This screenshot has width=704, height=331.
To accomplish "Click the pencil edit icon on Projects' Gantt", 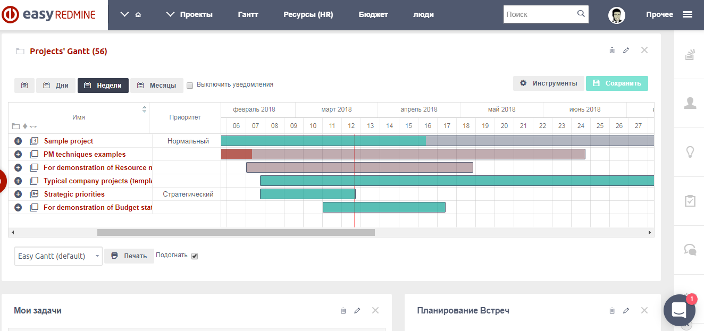I will point(626,50).
